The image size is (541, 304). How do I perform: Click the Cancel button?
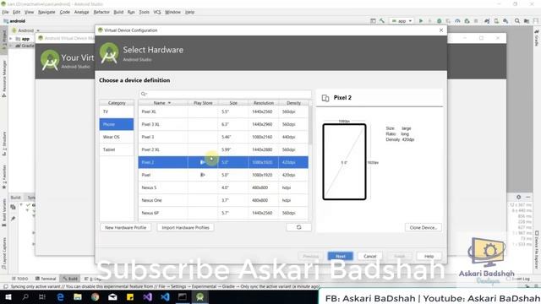[370, 256]
